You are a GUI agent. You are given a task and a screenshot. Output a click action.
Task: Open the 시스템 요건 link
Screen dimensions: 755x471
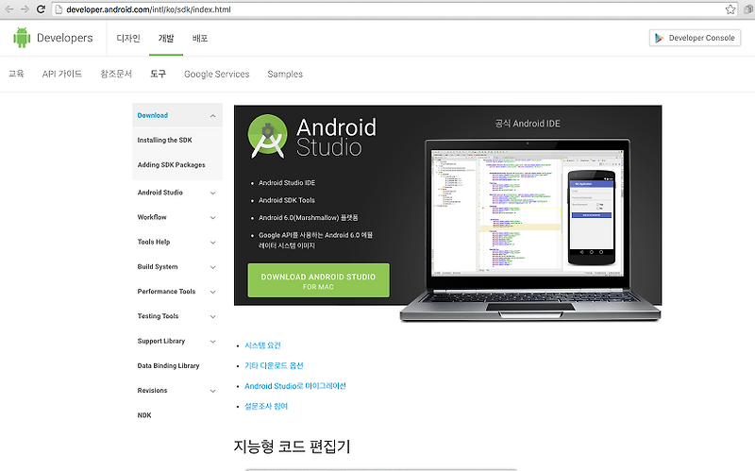[x=262, y=345]
